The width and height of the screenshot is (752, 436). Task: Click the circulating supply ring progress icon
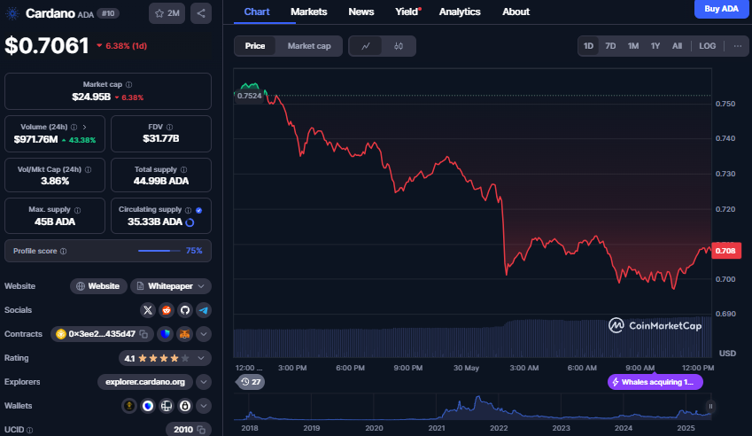click(x=190, y=222)
